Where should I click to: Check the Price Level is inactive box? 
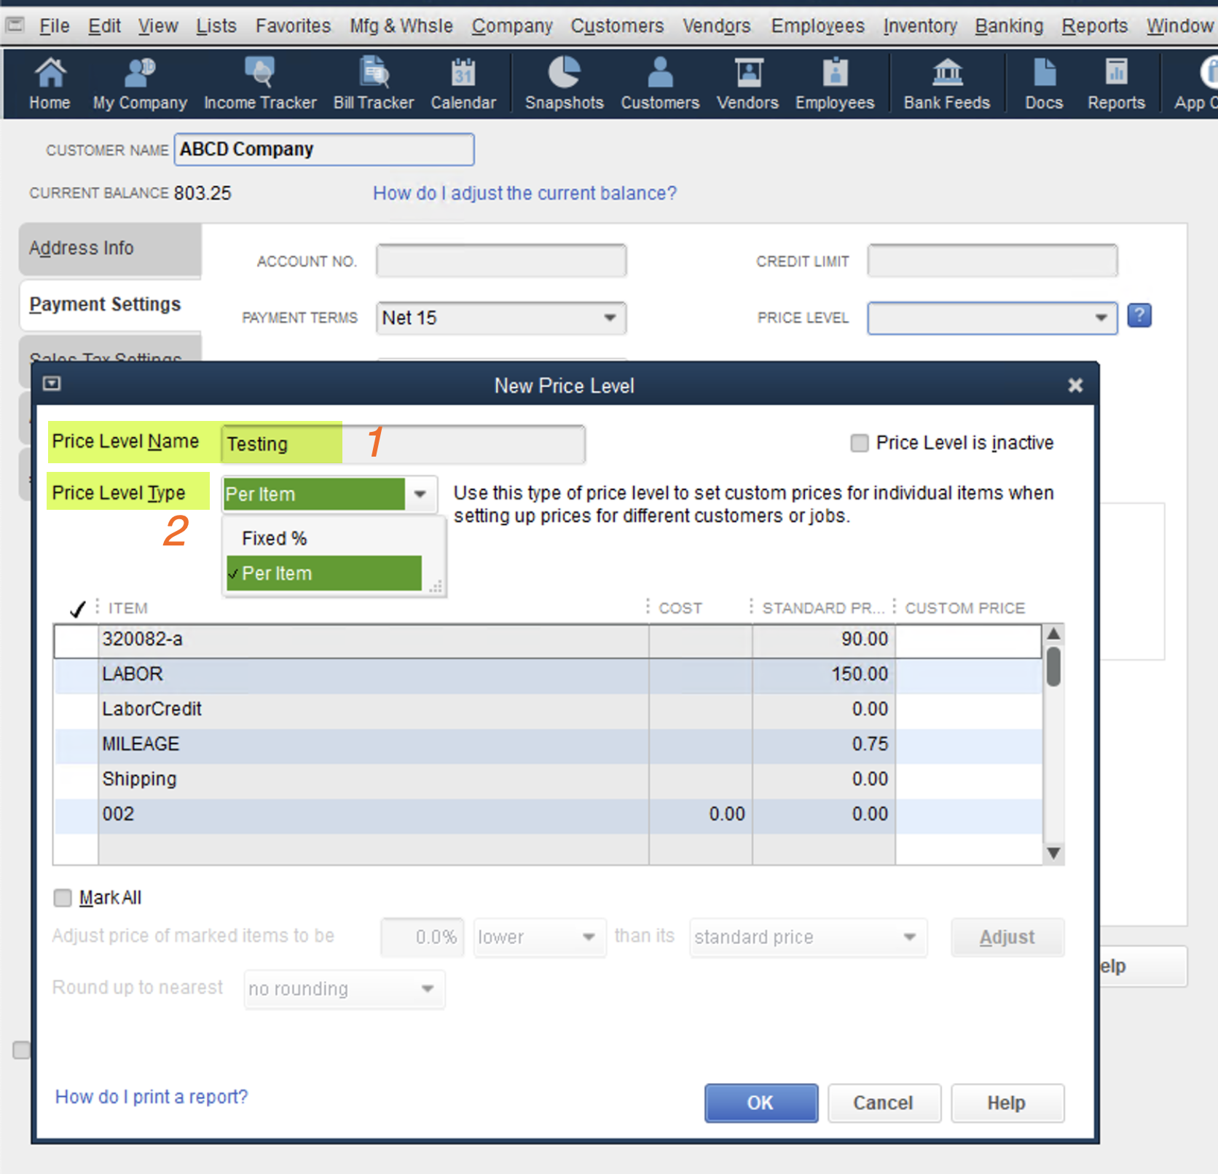point(860,443)
